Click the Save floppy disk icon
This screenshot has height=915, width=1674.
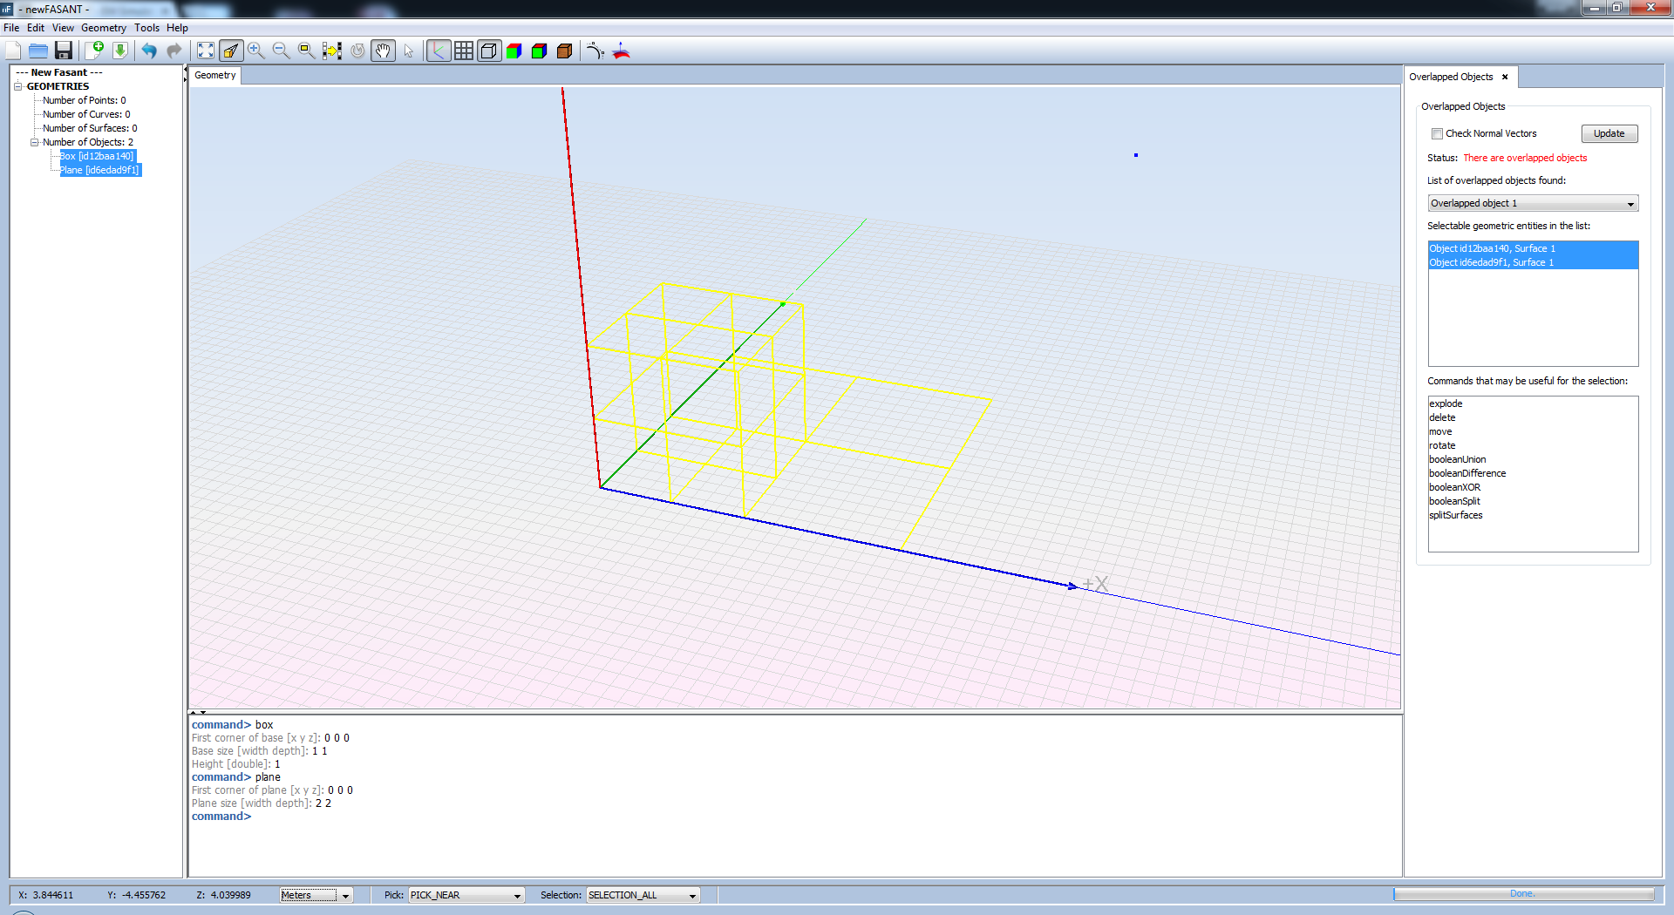pos(63,51)
